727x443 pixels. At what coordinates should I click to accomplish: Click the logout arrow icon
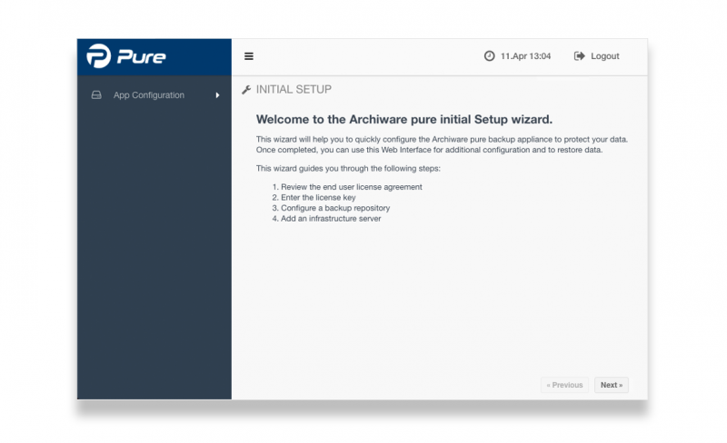pos(579,56)
